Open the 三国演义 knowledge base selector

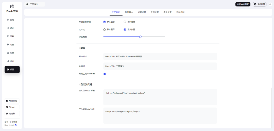click(35, 4)
